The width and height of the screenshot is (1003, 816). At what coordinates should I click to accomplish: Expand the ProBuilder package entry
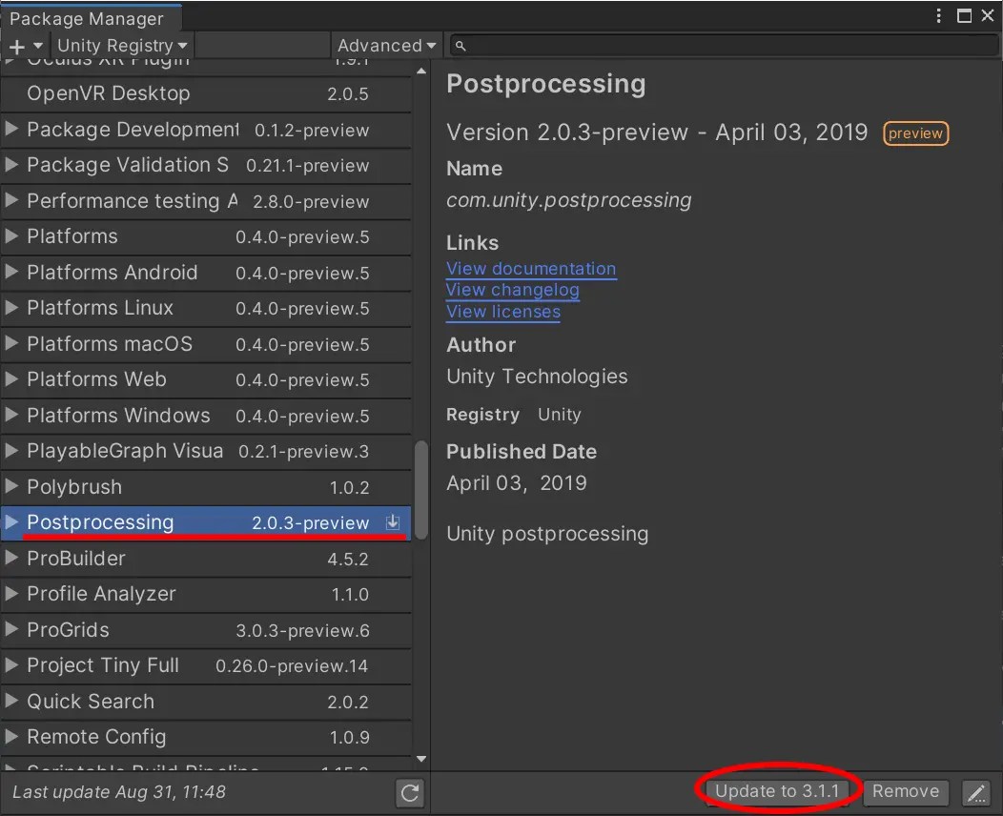[11, 559]
